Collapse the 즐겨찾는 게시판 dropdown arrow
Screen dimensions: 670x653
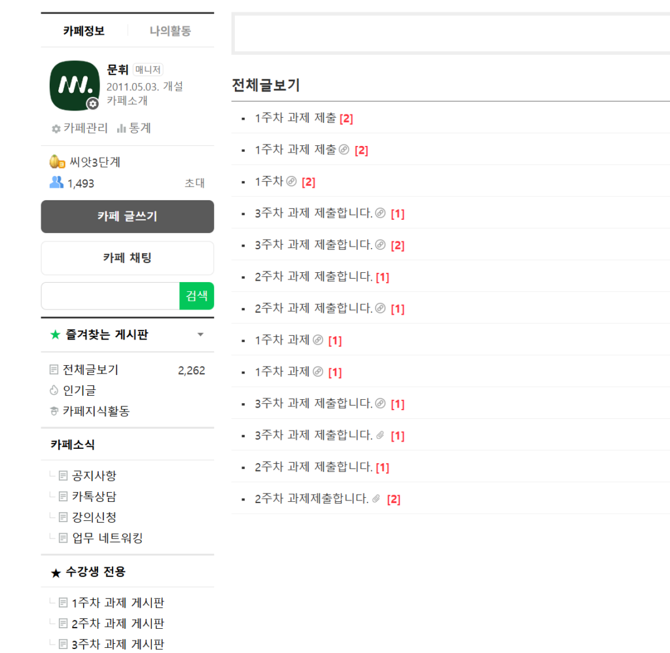point(200,335)
